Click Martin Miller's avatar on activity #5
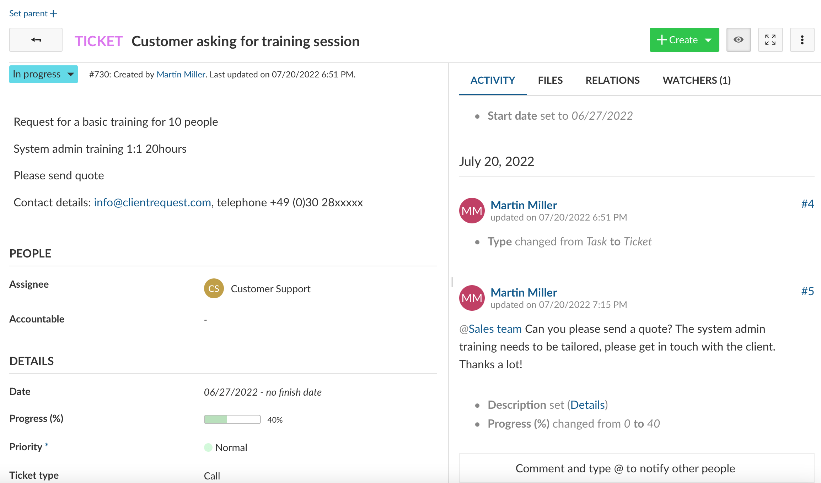 [x=472, y=298]
